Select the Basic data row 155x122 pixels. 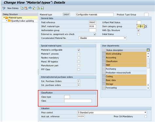click(126, 80)
